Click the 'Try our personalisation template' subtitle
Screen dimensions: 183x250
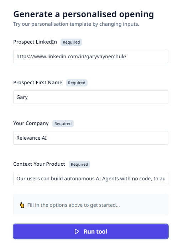point(76,24)
